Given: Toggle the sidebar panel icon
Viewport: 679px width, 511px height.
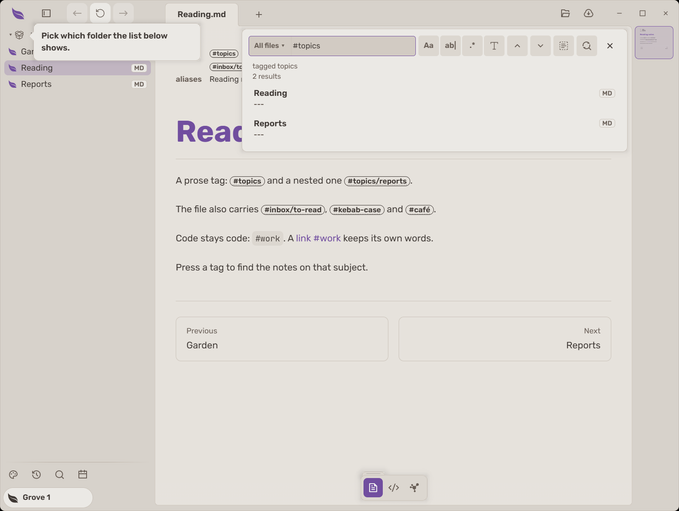Looking at the screenshot, I should tap(46, 13).
